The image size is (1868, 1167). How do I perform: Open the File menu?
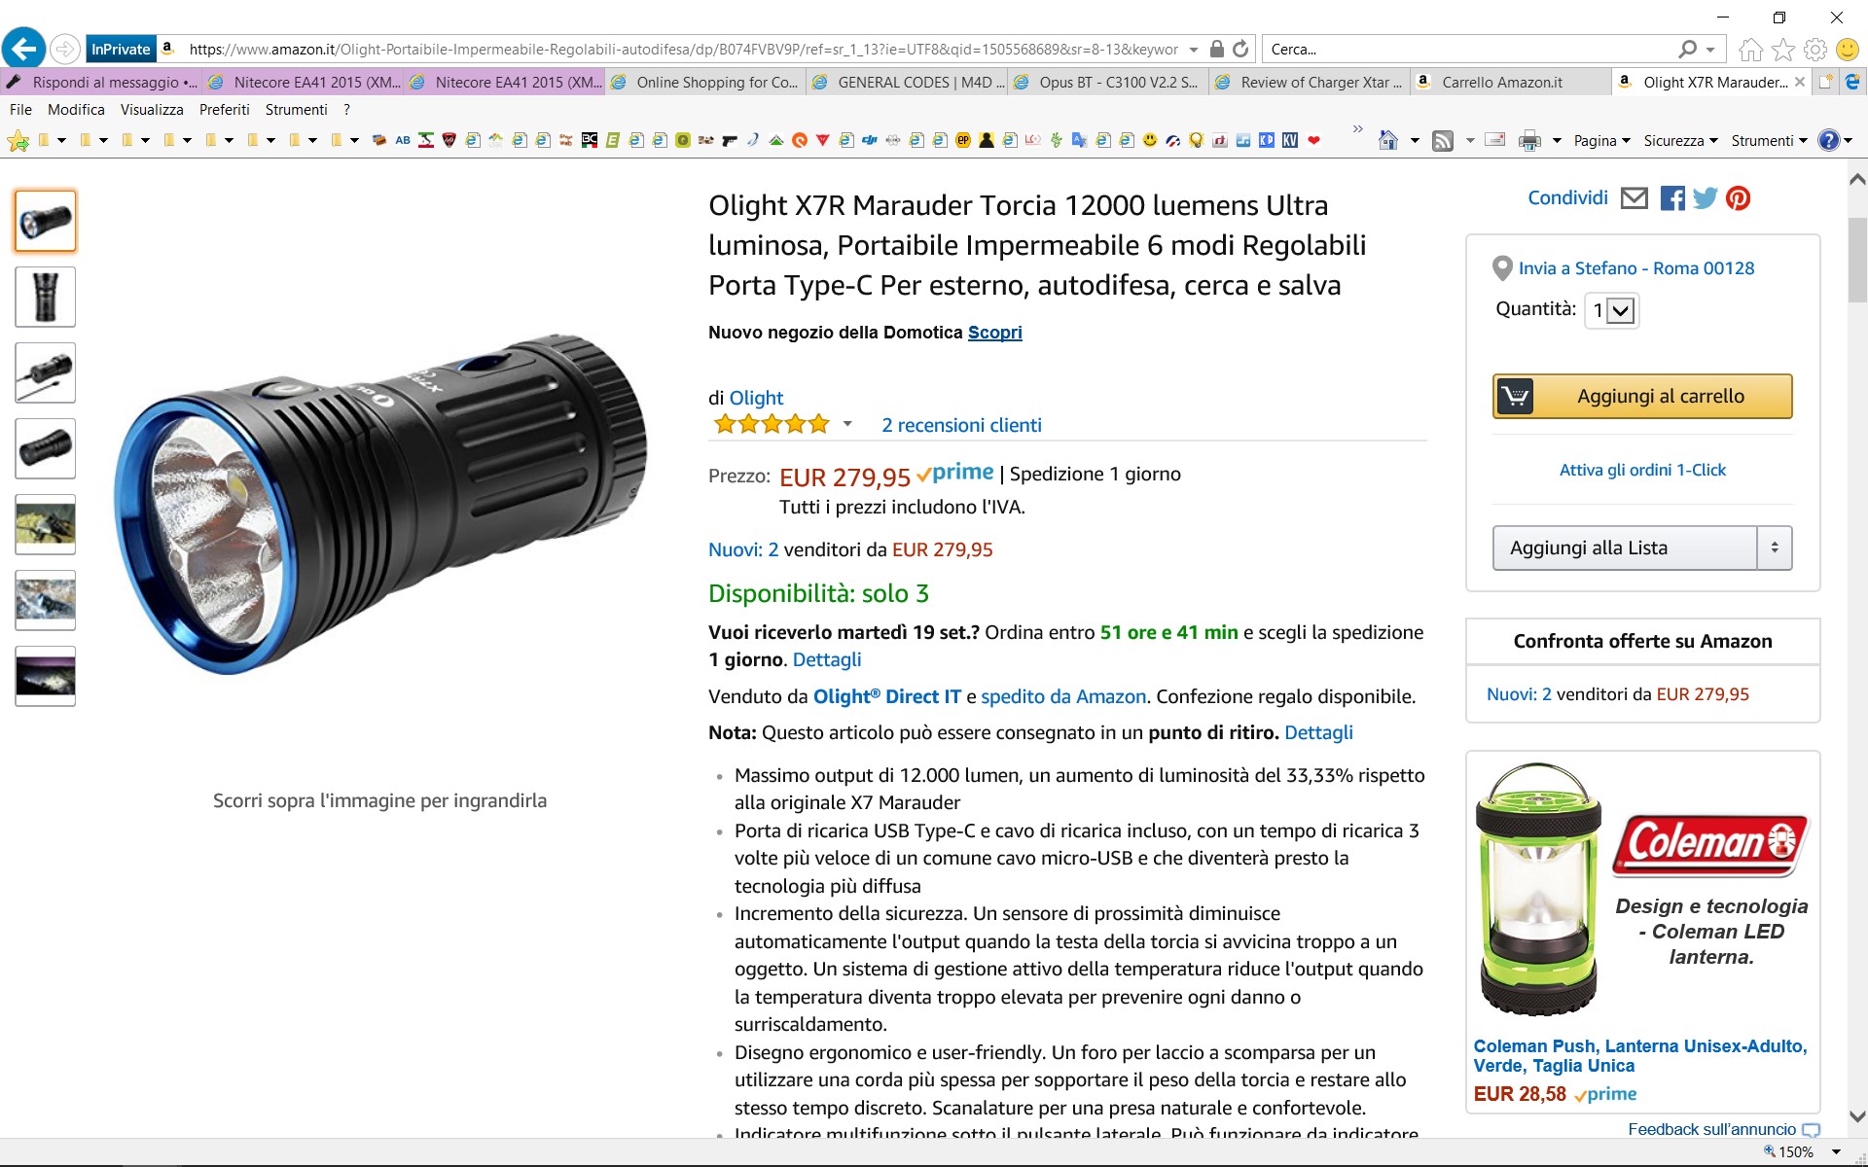pyautogui.click(x=20, y=110)
